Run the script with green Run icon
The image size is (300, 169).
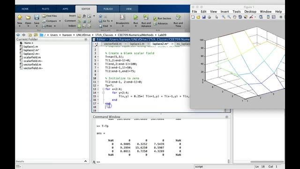pyautogui.click(x=135, y=17)
